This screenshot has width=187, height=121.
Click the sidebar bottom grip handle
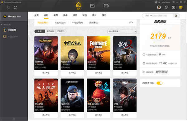(14, 119)
